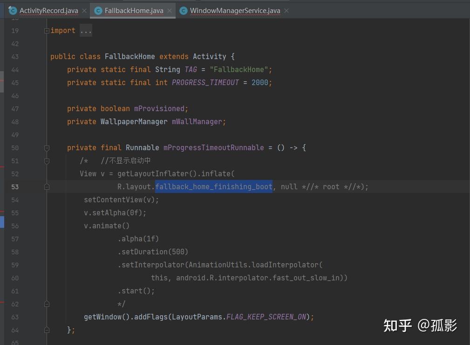This screenshot has height=345, width=470.
Task: Click the class icon on WindowManagerService.java tab
Action: pos(184,10)
